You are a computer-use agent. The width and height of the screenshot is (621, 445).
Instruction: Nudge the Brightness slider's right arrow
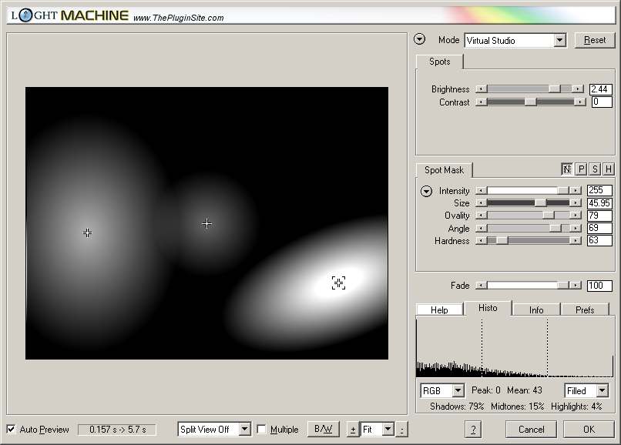coord(578,89)
